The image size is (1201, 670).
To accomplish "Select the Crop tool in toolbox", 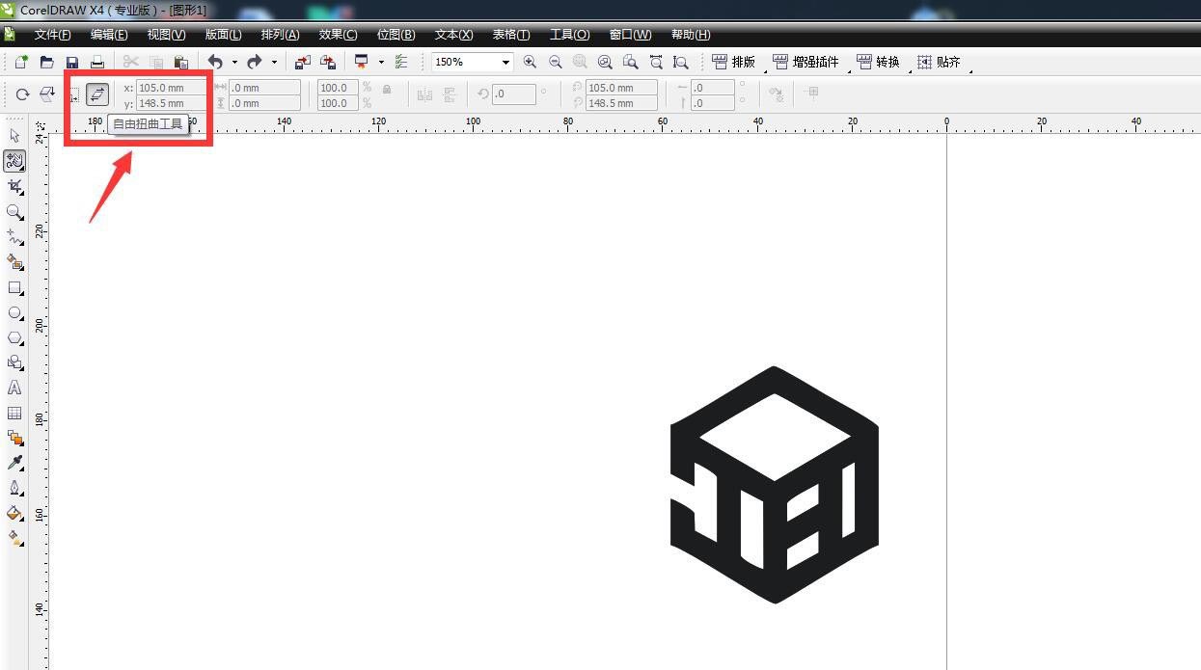I will coord(14,186).
